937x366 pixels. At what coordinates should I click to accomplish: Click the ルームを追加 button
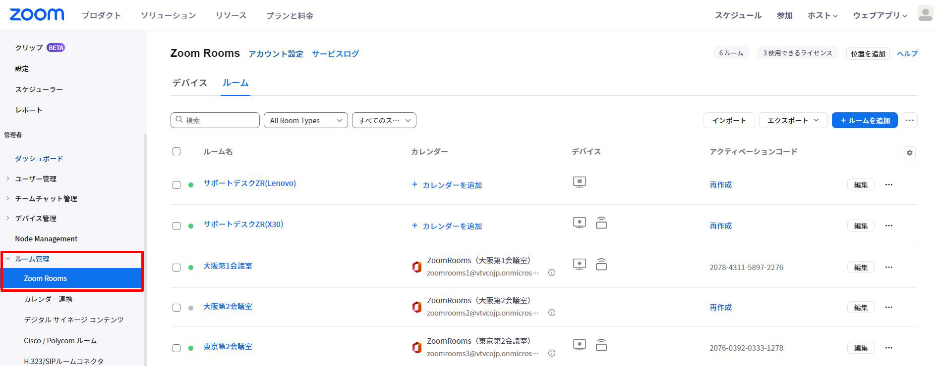(865, 120)
